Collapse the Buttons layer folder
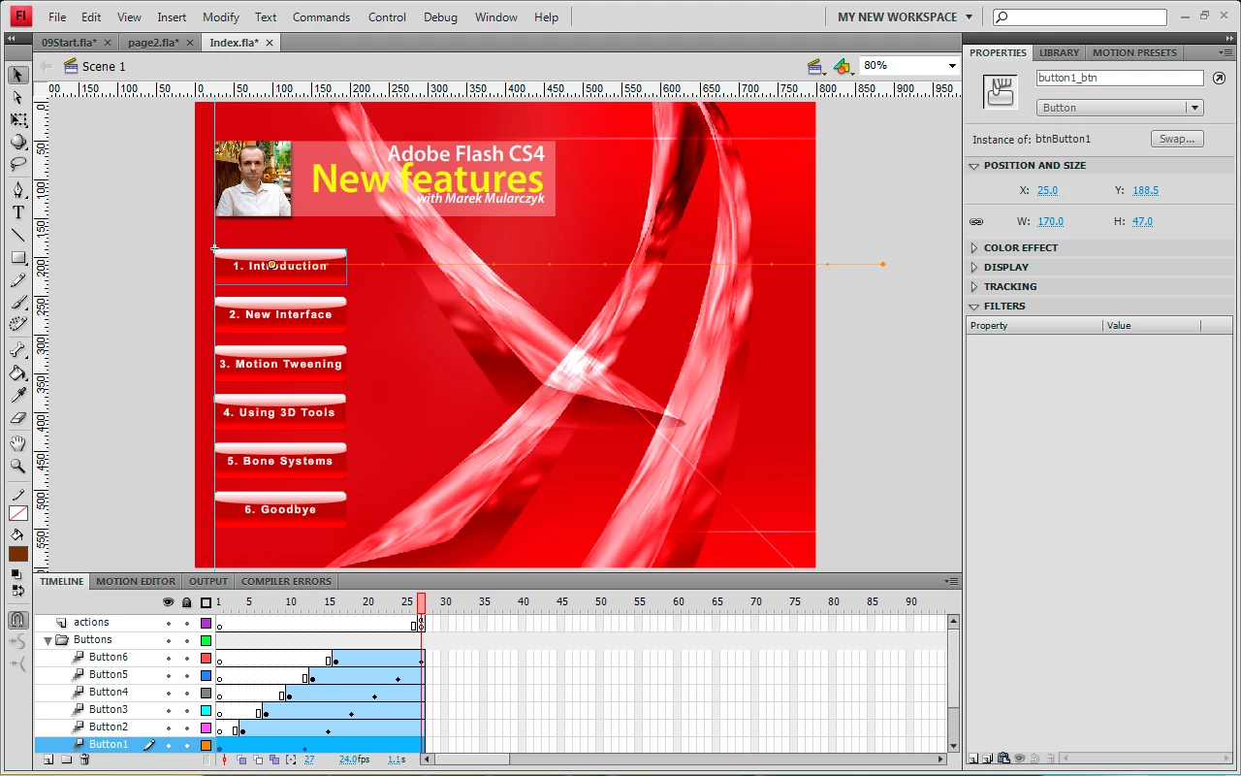Viewport: 1241px width, 776px height. (48, 640)
